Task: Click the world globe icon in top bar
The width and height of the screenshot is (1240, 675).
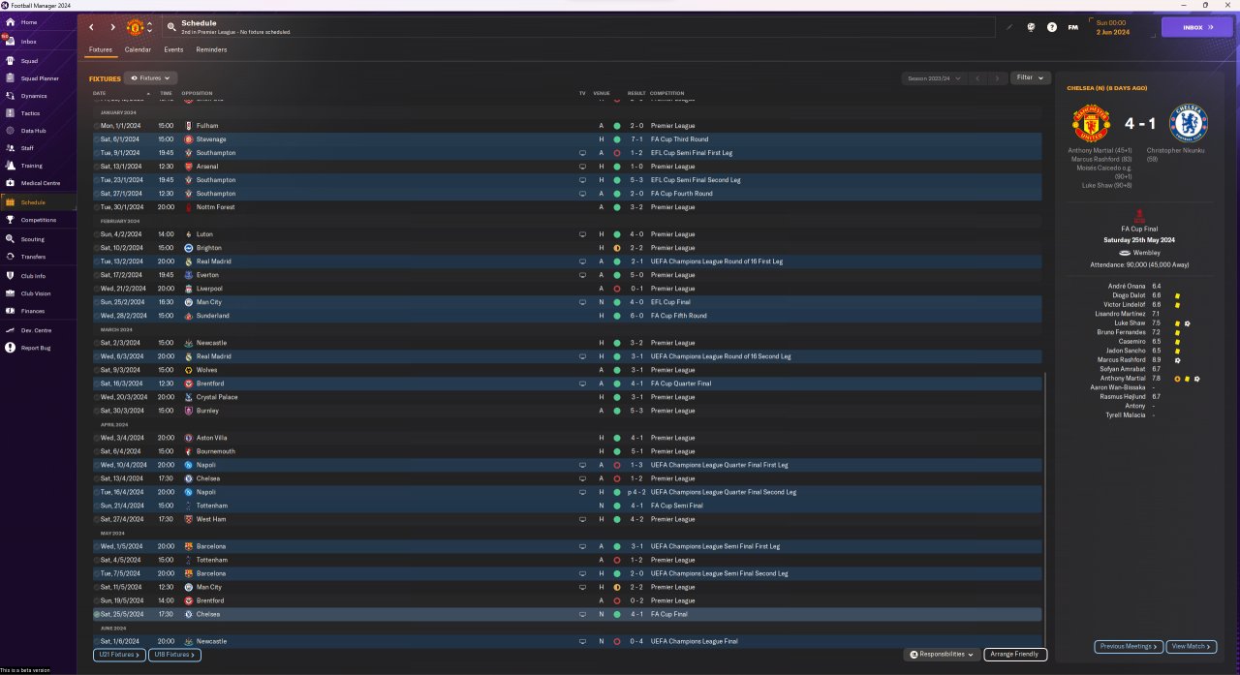Action: point(1031,27)
